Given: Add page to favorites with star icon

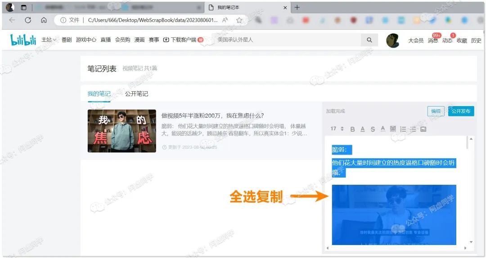Looking at the screenshot, I should click(239, 20).
